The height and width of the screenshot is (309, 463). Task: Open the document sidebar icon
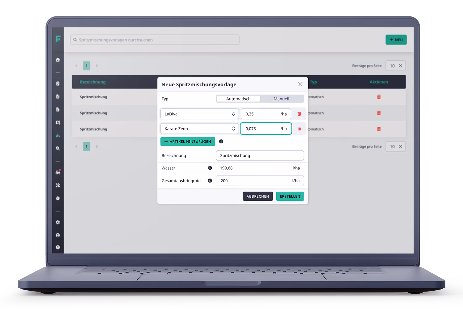tap(58, 97)
